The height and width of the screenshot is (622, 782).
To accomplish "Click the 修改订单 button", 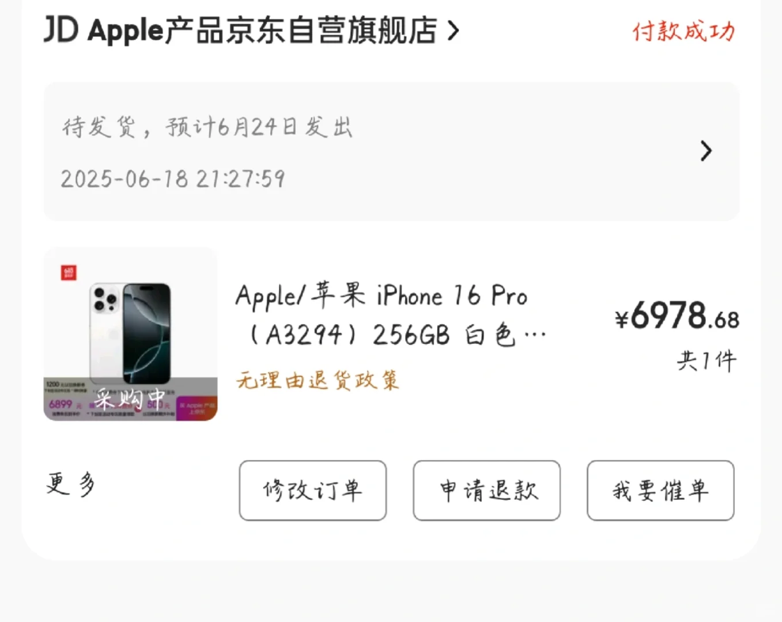I will coord(313,491).
